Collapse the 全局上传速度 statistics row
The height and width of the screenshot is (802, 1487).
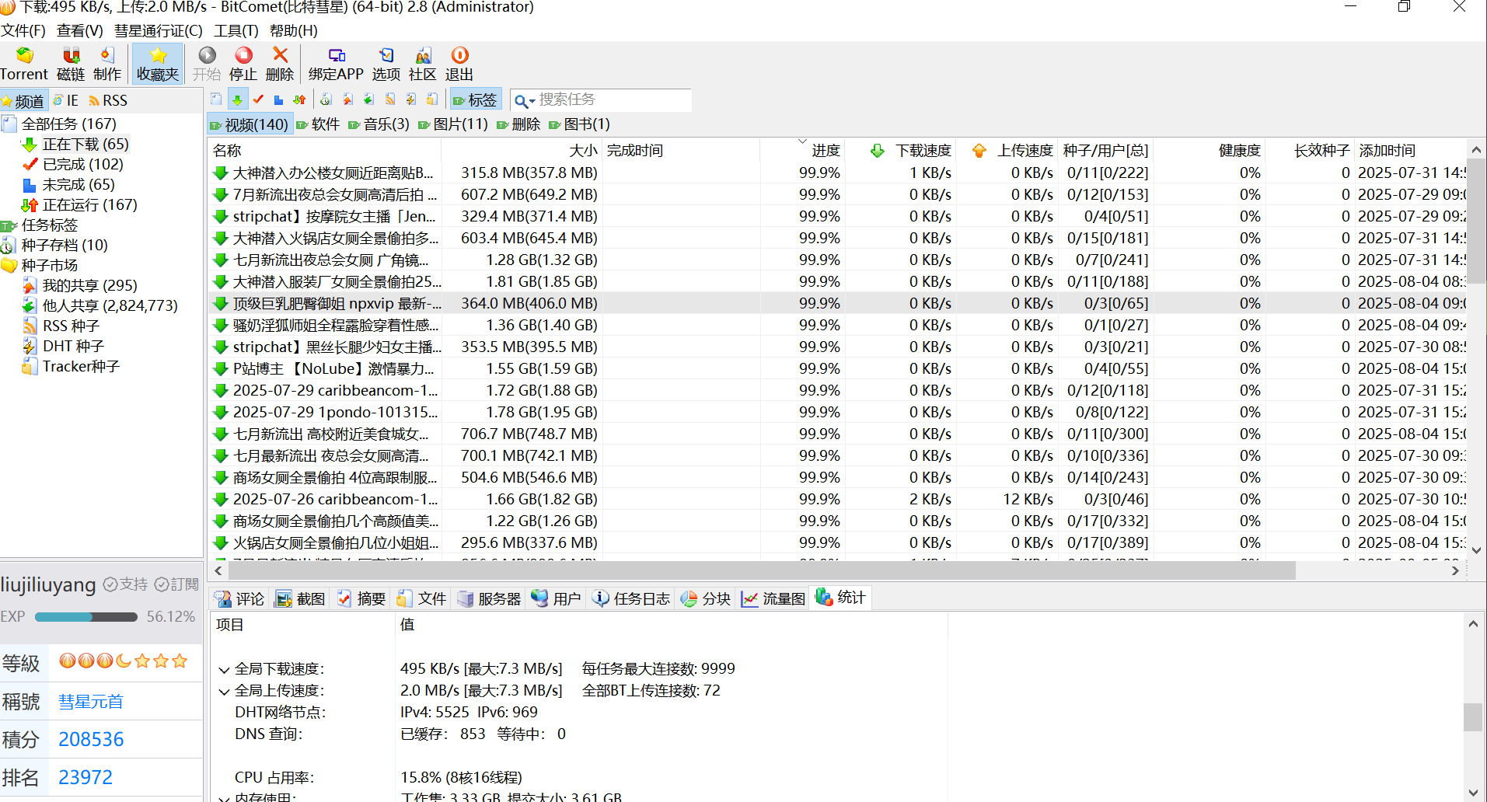tap(224, 692)
